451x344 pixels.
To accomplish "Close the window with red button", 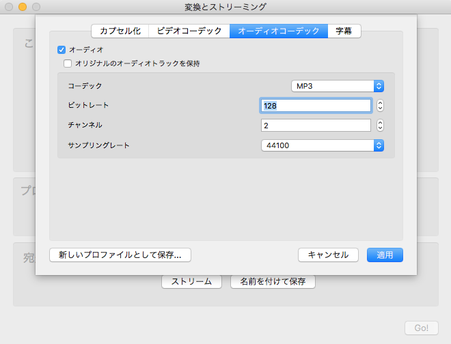I will (9, 7).
